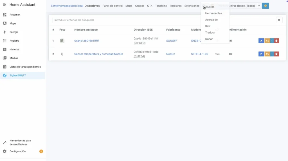Open Medios in the sidebar
This screenshot has width=288, height=161.
point(14,58)
